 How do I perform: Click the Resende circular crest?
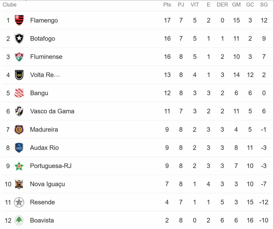pos(19,202)
